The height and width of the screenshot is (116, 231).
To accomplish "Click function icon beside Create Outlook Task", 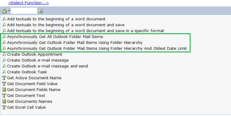I will [x=4, y=72].
